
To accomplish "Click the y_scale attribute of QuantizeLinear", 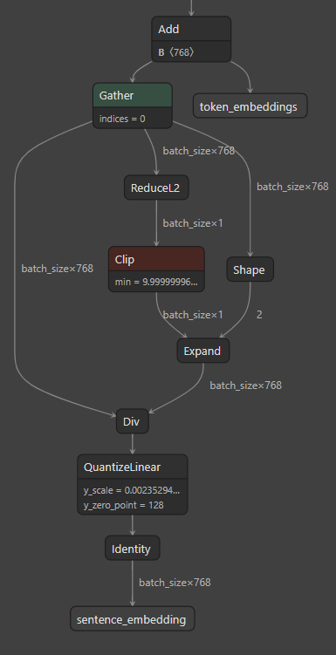I will pyautogui.click(x=132, y=490).
